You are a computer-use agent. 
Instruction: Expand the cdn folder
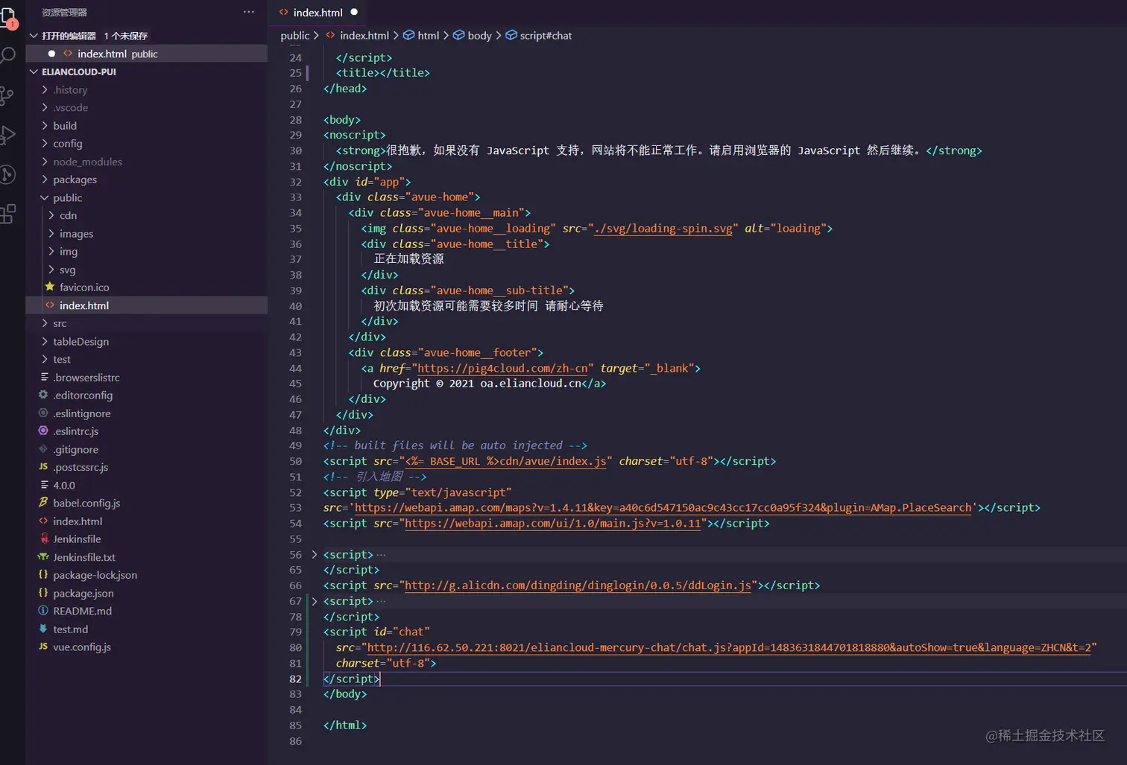(68, 215)
